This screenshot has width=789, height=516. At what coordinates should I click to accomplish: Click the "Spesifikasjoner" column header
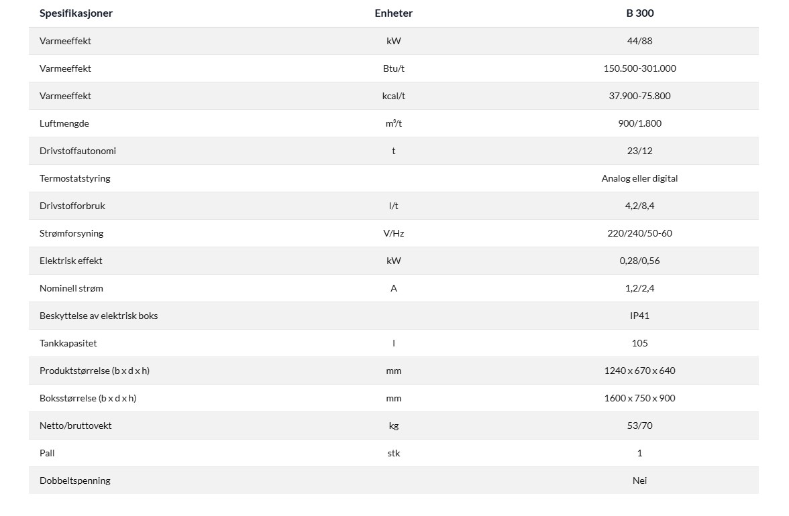point(76,13)
